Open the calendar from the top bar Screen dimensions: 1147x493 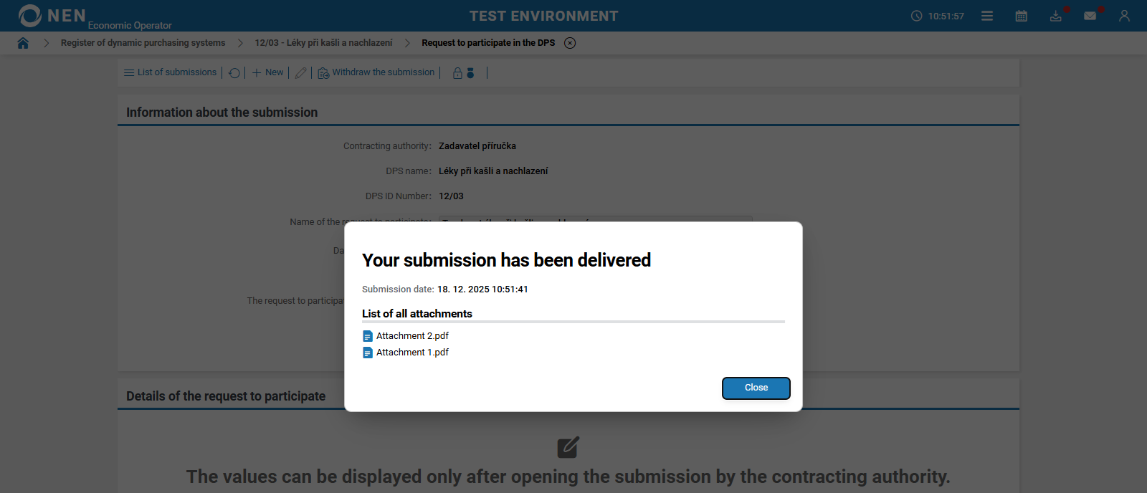(x=1021, y=15)
